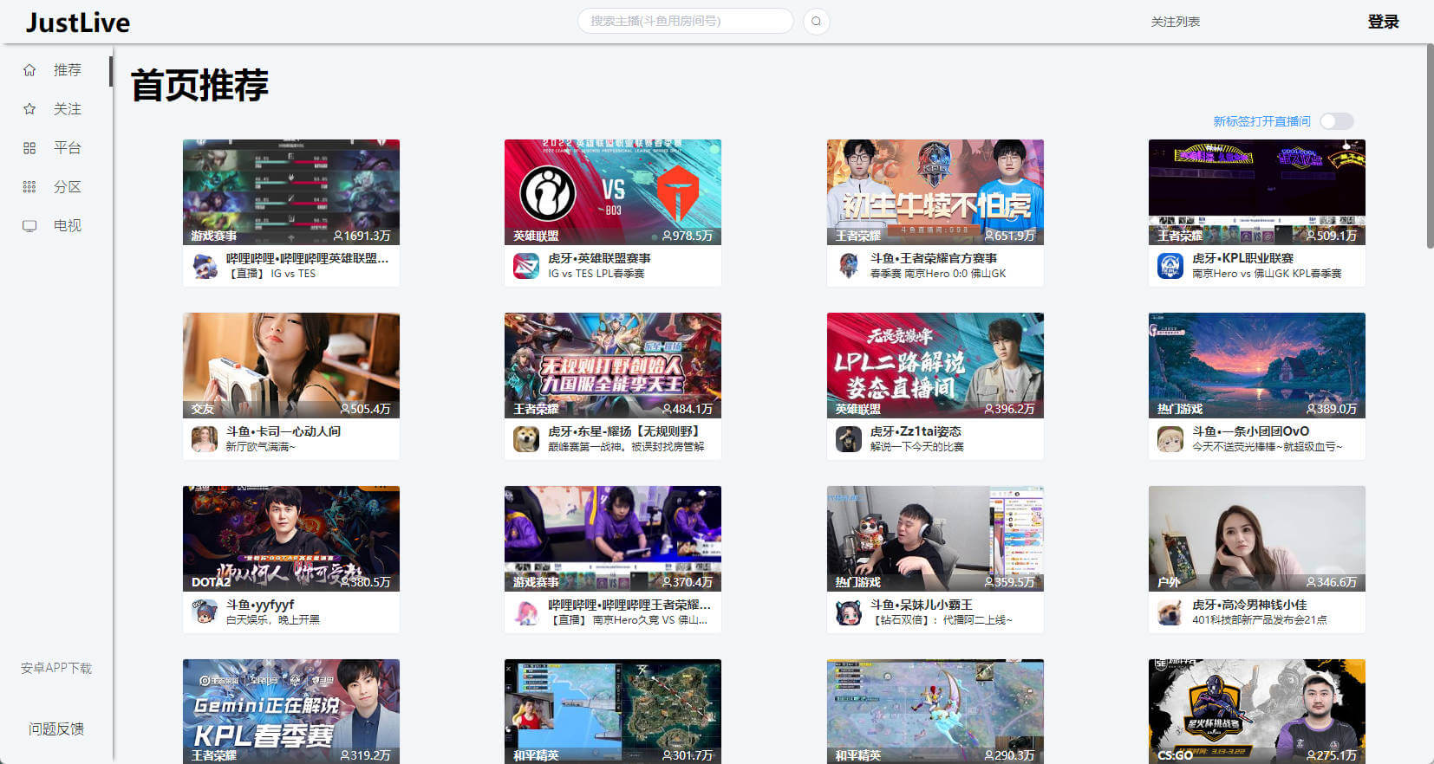Click title 斗鱼•一条小团团OvO

pos(1251,431)
